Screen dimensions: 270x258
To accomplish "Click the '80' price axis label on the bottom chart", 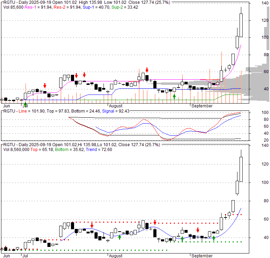I will 266,201.
